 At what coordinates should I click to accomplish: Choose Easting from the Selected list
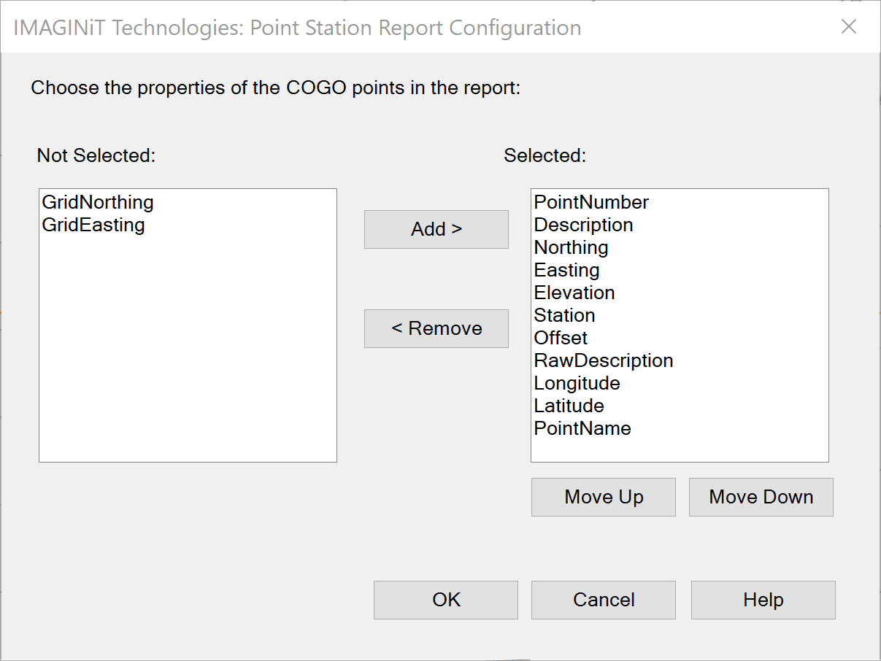(566, 270)
